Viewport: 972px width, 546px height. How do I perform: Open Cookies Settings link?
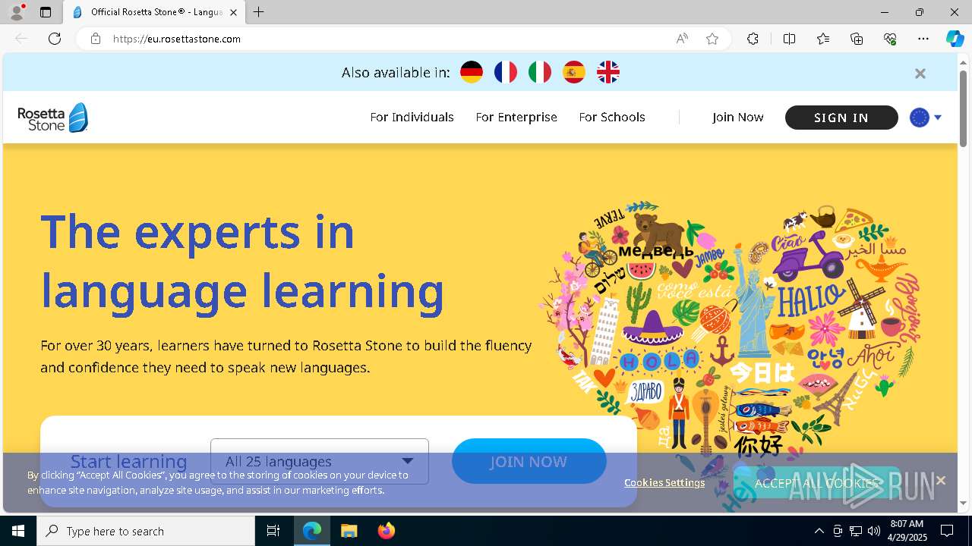pos(664,482)
